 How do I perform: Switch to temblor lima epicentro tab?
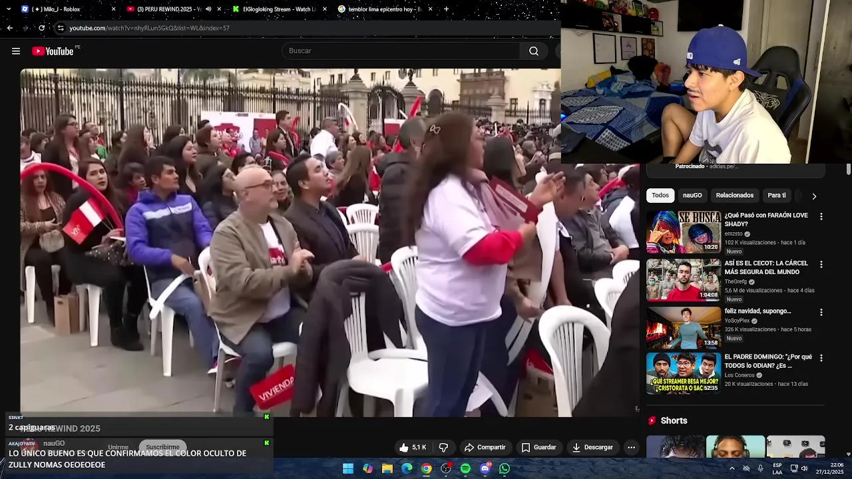tap(385, 9)
